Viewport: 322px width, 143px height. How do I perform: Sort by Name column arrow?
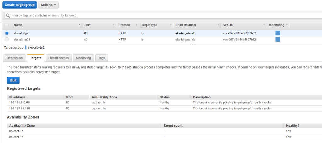[80, 25]
